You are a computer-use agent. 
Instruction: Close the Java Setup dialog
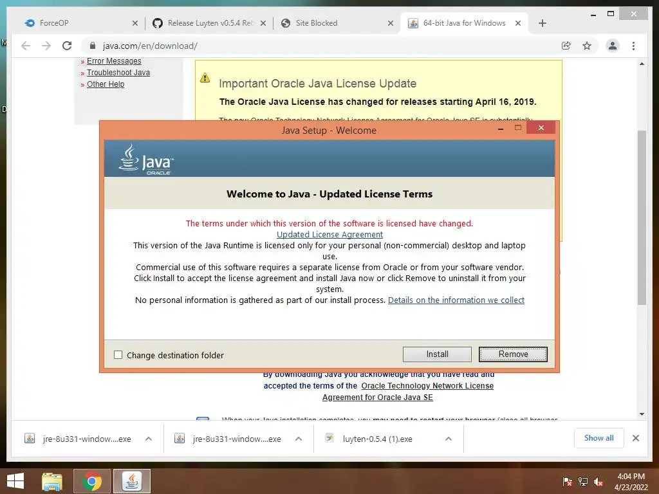tap(541, 128)
